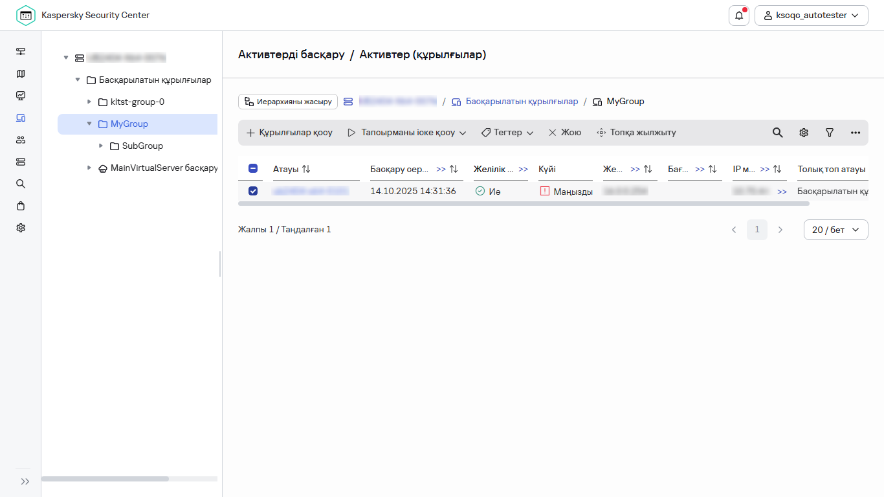The image size is (884, 497).
Task: Expand the left navigation with double-chevron
Action: (x=25, y=481)
